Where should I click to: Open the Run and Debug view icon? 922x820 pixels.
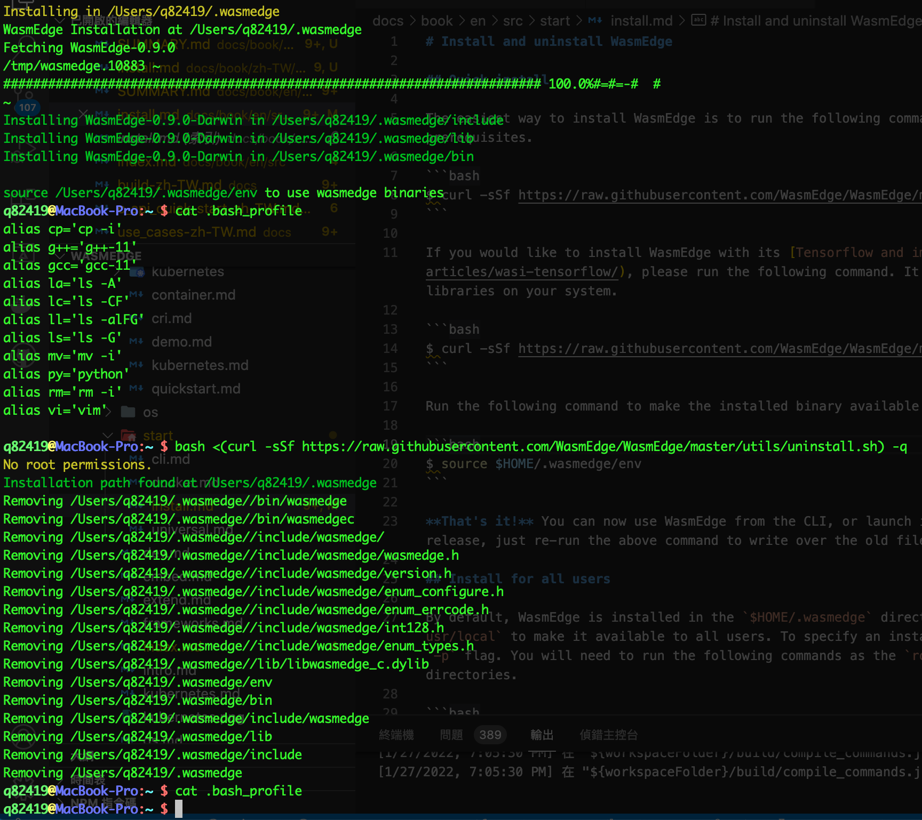[x=22, y=148]
